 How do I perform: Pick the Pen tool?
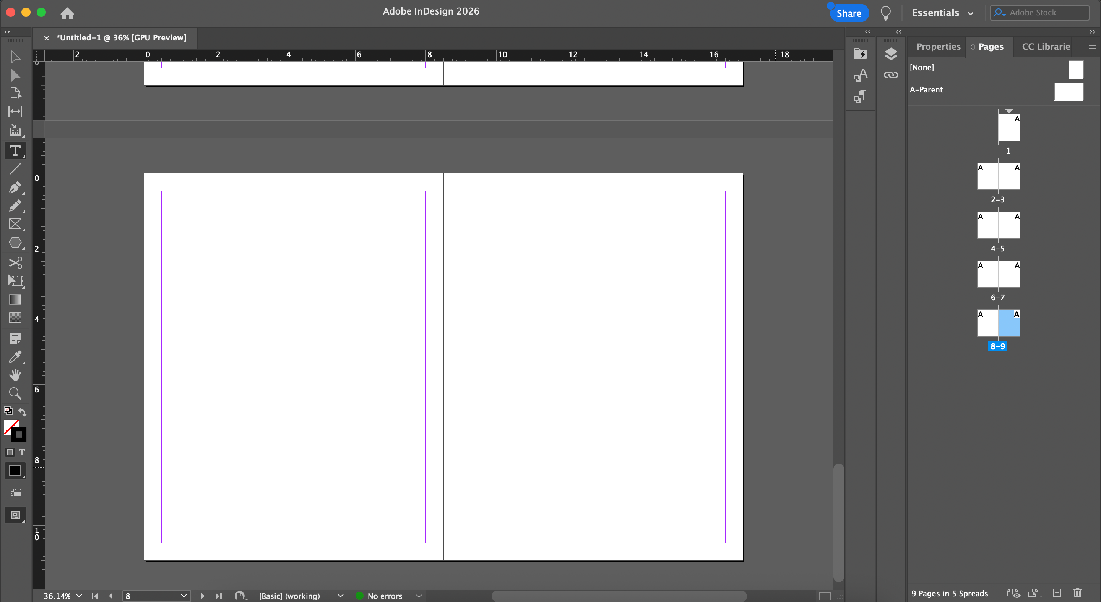tap(15, 188)
